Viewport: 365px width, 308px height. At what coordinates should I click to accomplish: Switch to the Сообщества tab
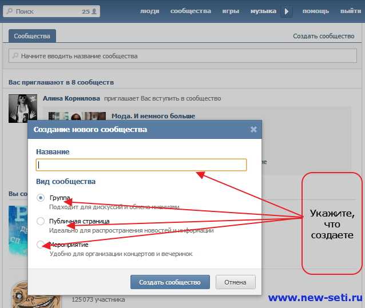tap(32, 36)
